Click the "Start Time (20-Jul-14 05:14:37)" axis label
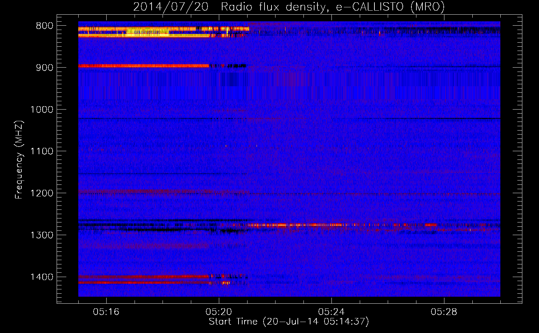The image size is (539, 333). (x=289, y=322)
